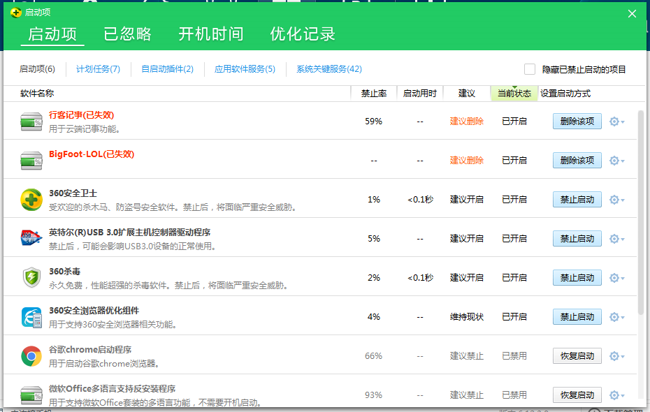Click 删除该项 for BigFoot-LOL

(577, 160)
